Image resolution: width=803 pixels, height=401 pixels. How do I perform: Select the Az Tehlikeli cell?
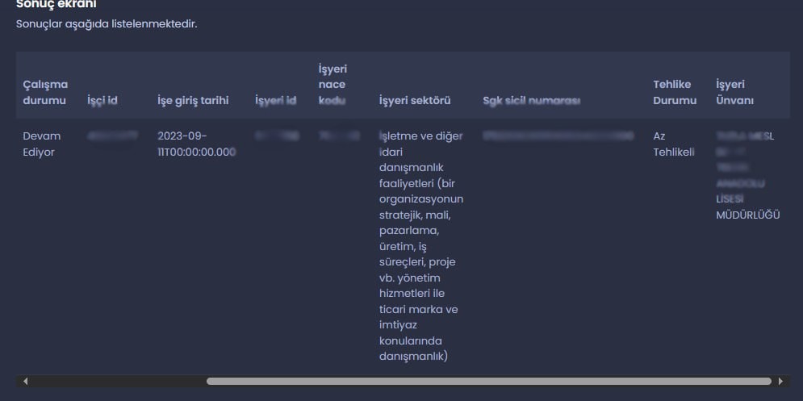(x=674, y=144)
